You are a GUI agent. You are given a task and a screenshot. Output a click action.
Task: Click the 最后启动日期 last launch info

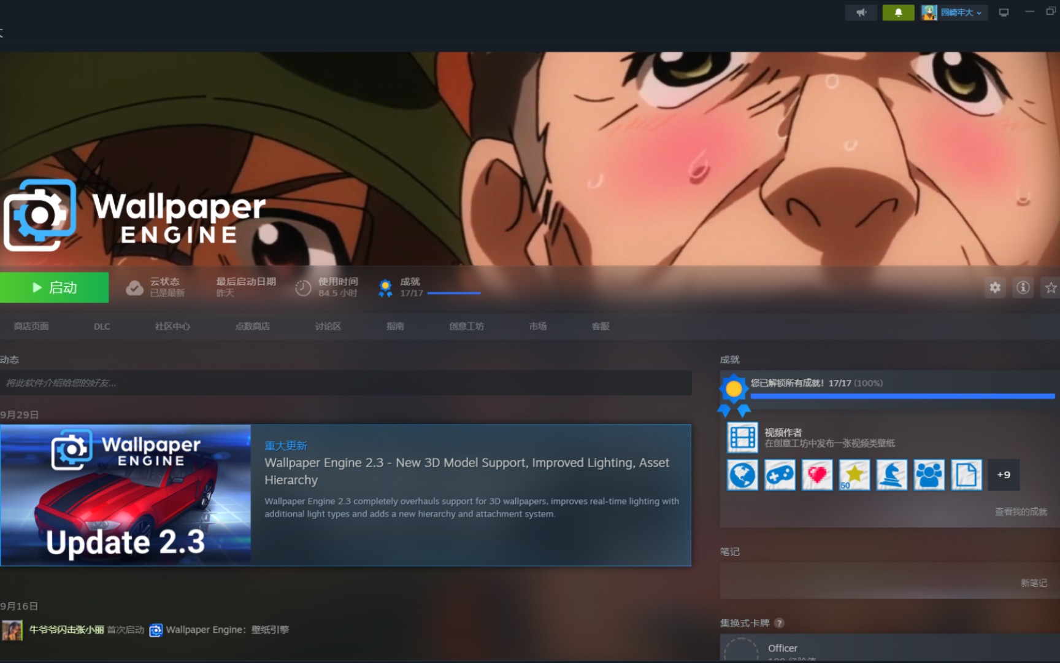tap(246, 287)
